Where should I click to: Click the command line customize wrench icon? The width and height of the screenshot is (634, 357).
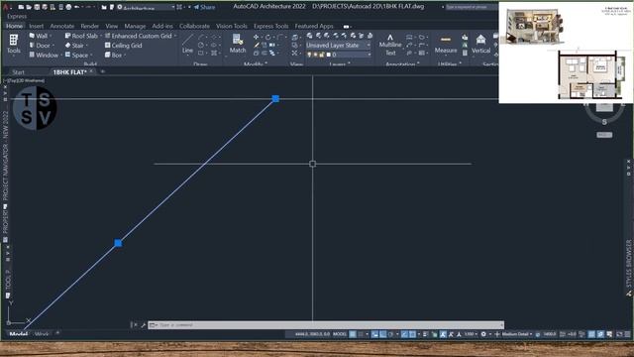pos(143,325)
